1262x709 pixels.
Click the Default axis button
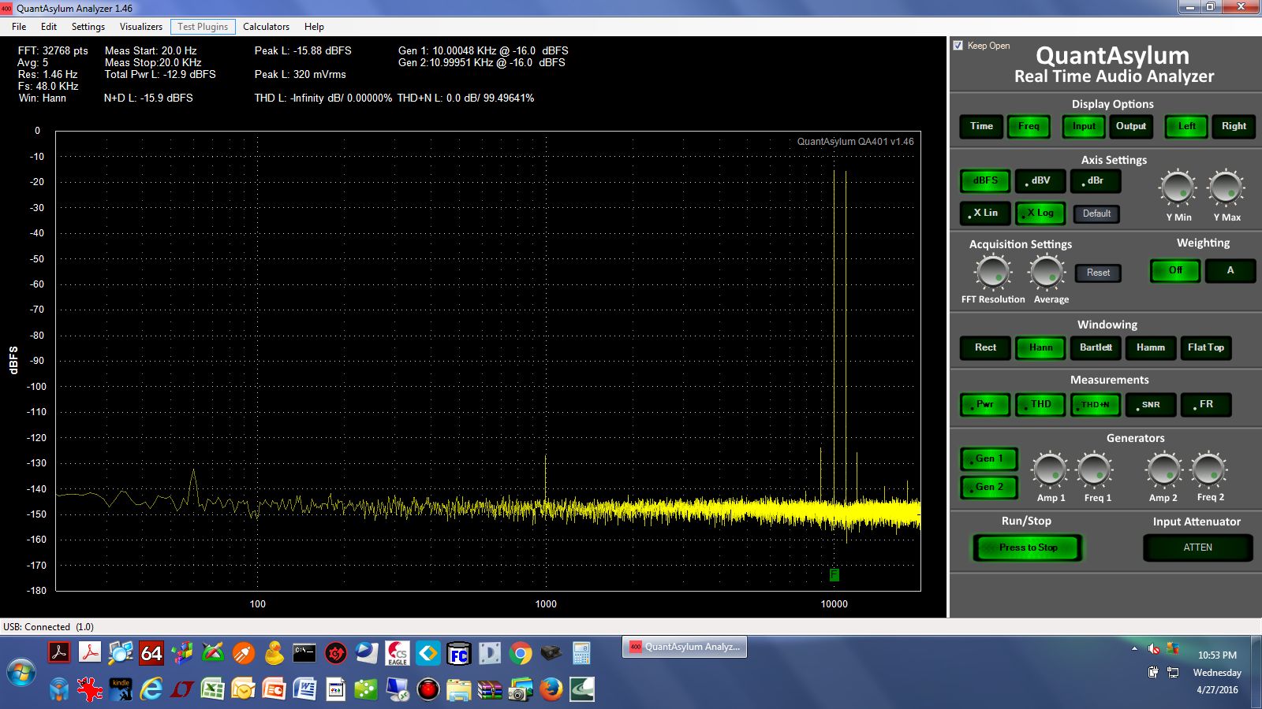coord(1096,213)
